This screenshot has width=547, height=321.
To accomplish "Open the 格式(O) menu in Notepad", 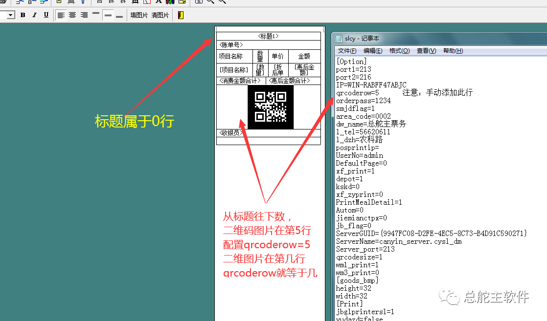I will tap(399, 51).
